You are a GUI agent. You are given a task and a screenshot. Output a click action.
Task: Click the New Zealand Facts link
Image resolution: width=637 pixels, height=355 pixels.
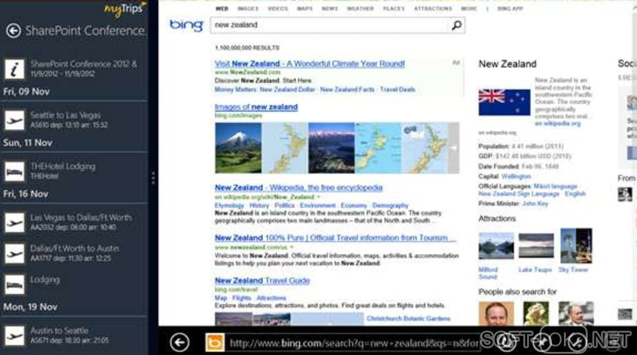point(347,90)
